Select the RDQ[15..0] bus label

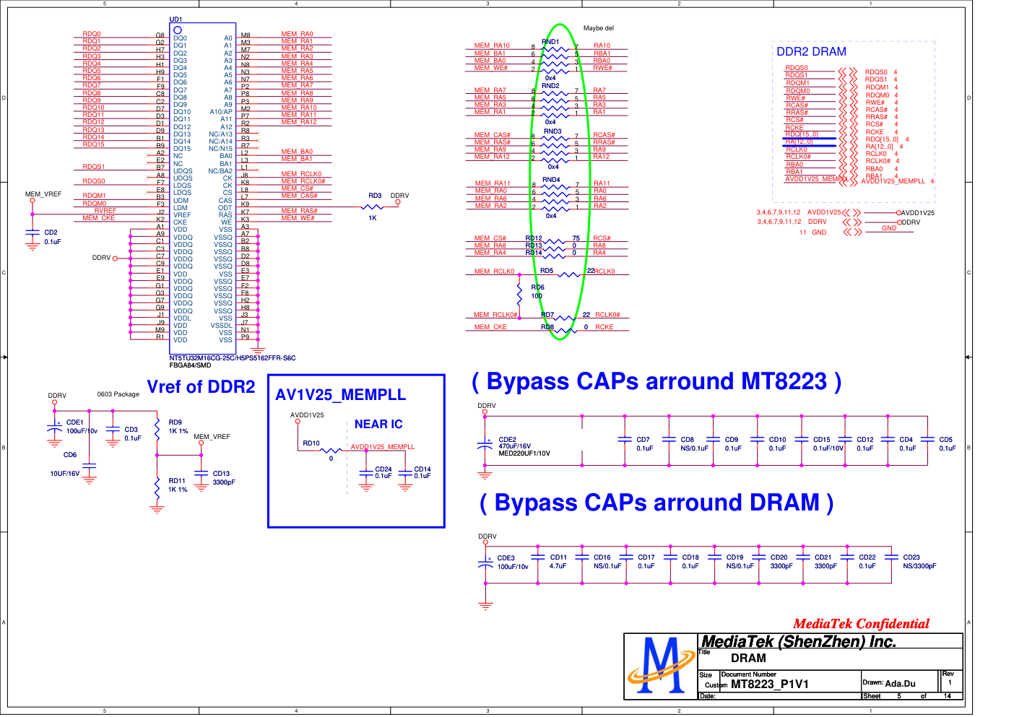[x=802, y=134]
